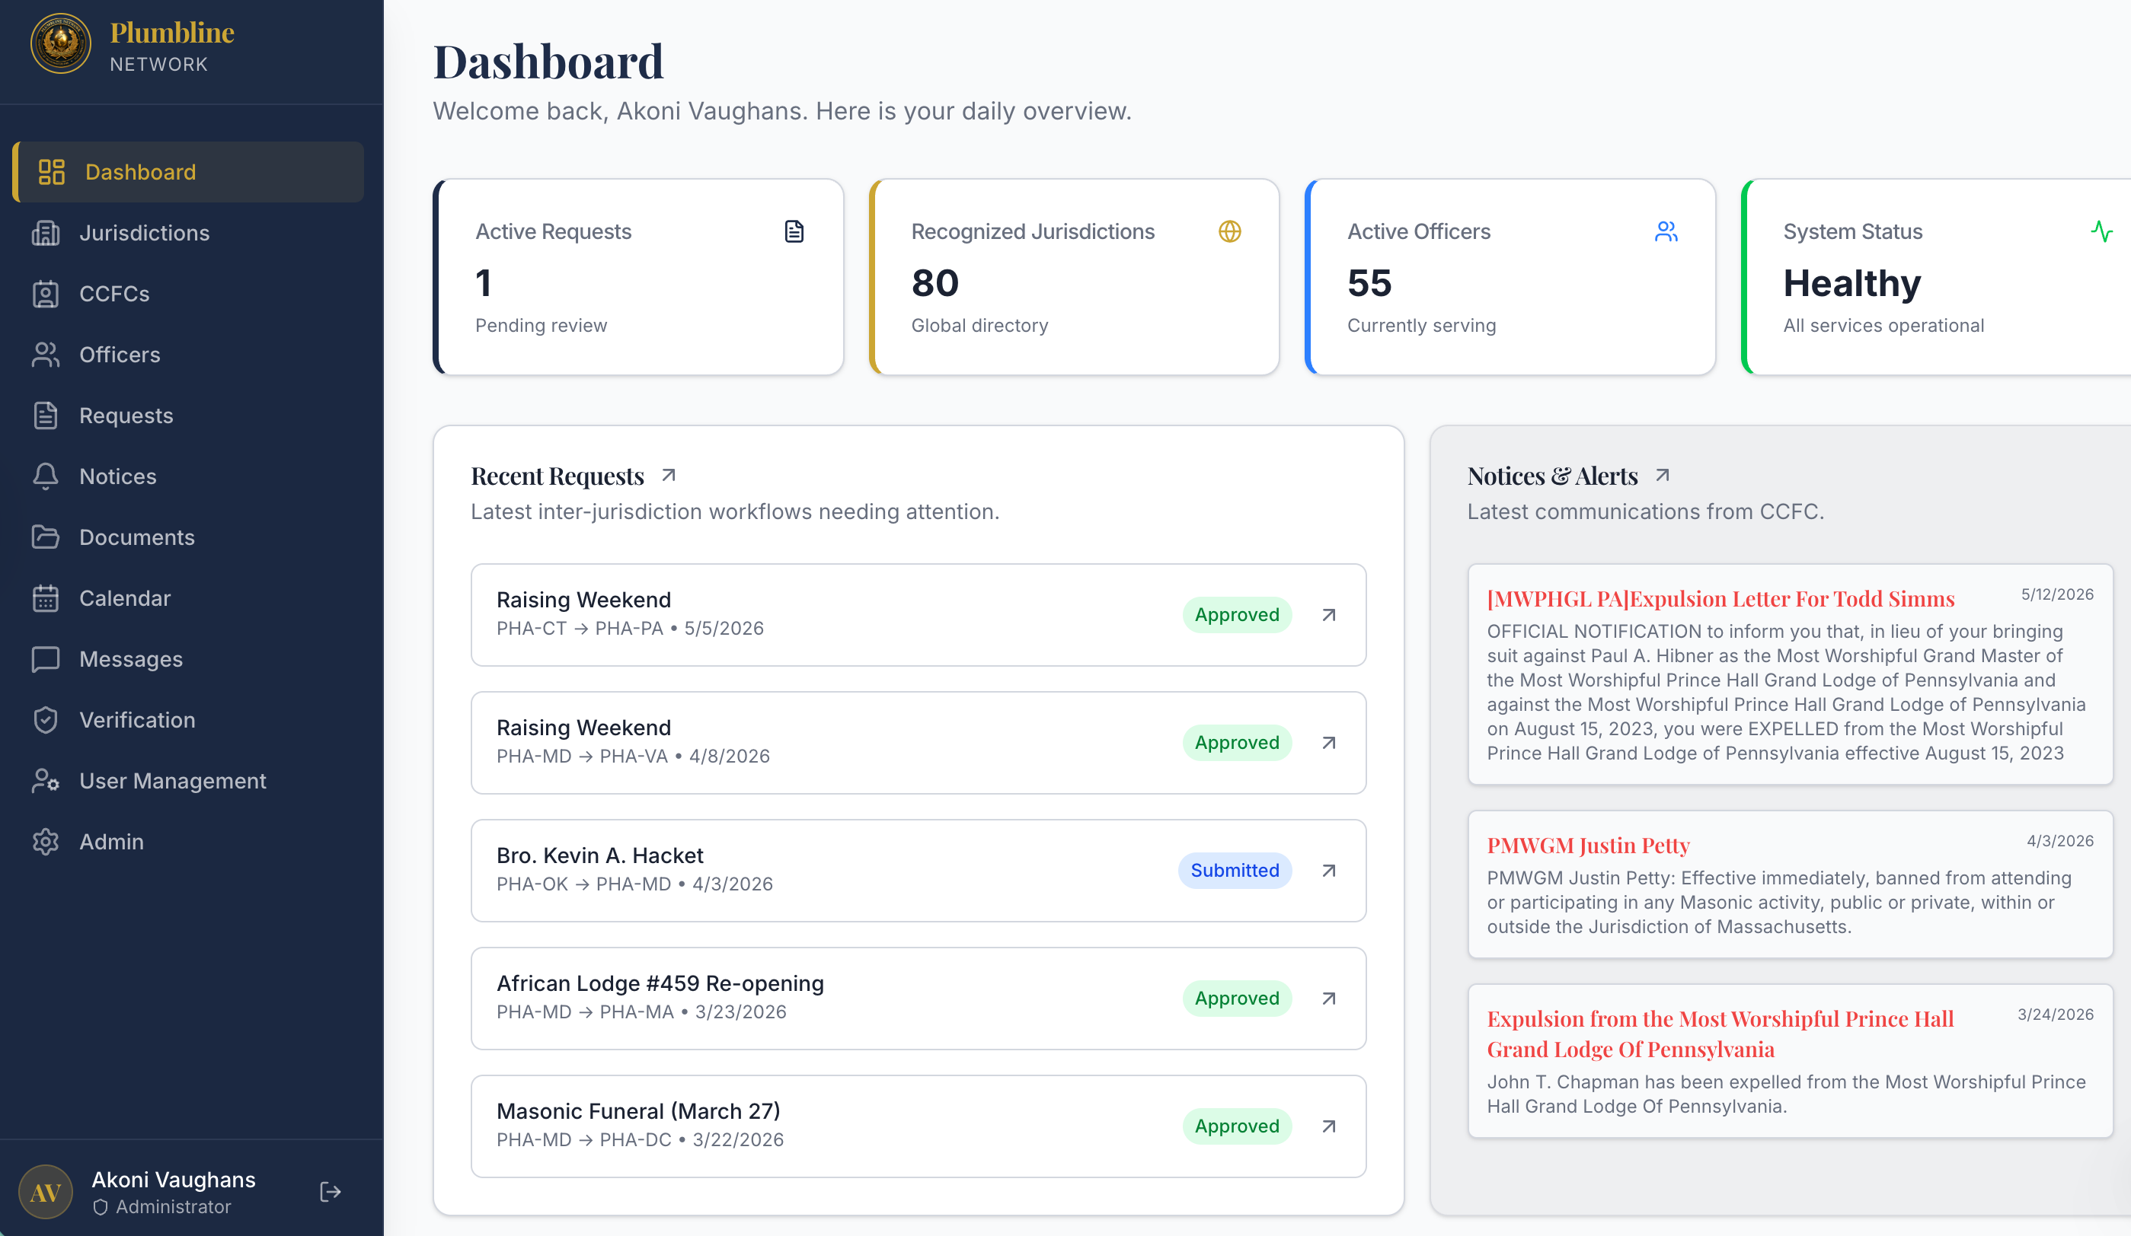The width and height of the screenshot is (2131, 1236).
Task: Click the Admin gear icon
Action: click(x=46, y=842)
